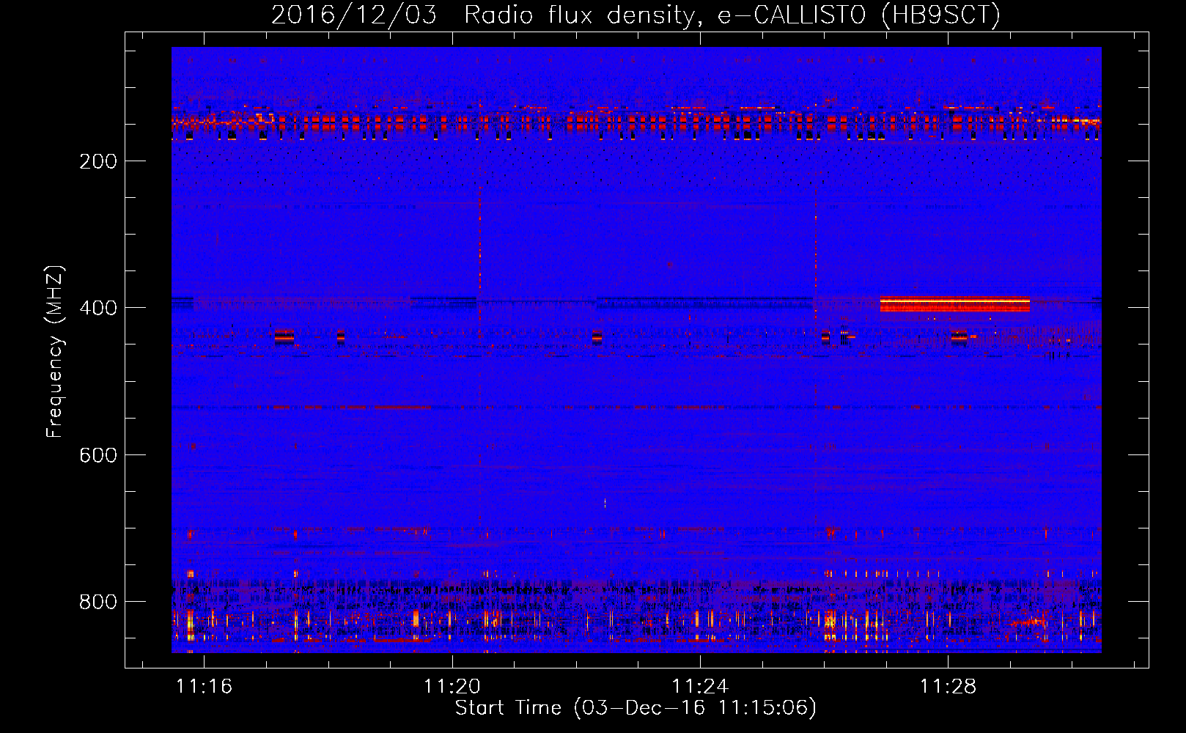Image resolution: width=1186 pixels, height=733 pixels.
Task: Click the plot title "Radio flux density, e-CALLISTO (HB9SCT)"
Action: click(x=732, y=15)
